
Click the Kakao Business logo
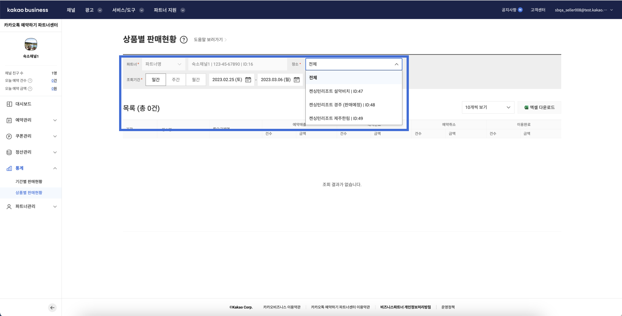click(x=28, y=10)
